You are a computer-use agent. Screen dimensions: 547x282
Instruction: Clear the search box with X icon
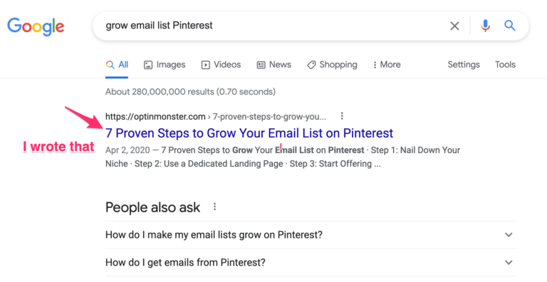click(454, 26)
